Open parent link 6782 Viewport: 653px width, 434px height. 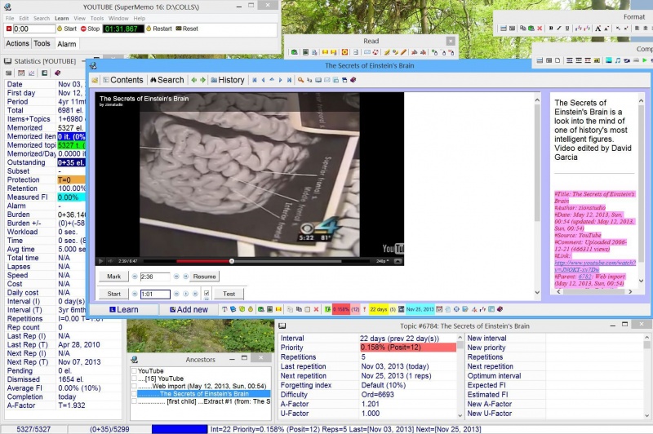tap(585, 277)
